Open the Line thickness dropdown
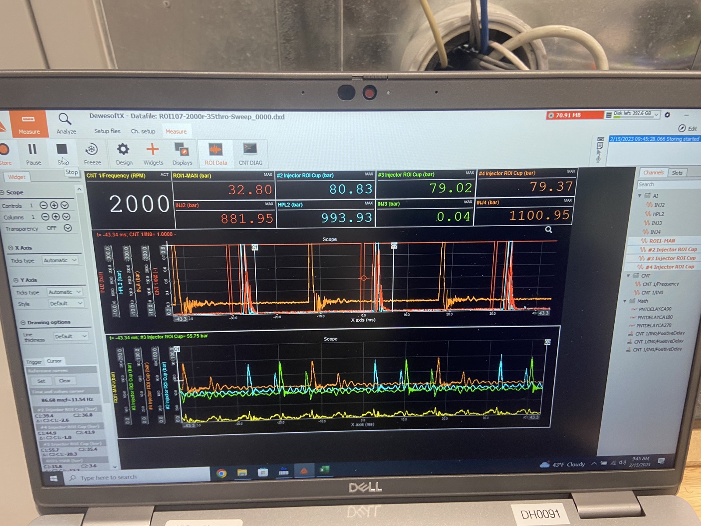This screenshot has height=526, width=701. click(x=71, y=336)
